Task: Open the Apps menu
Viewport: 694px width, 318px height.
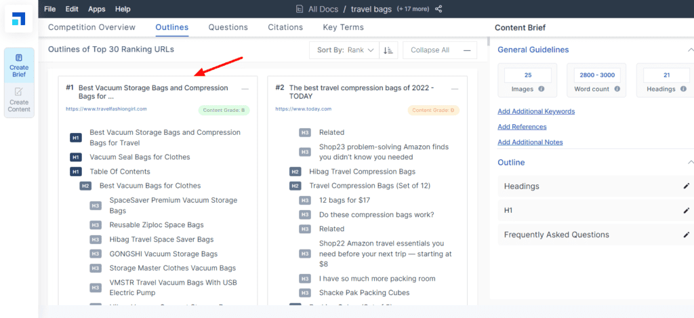Action: pyautogui.click(x=97, y=9)
